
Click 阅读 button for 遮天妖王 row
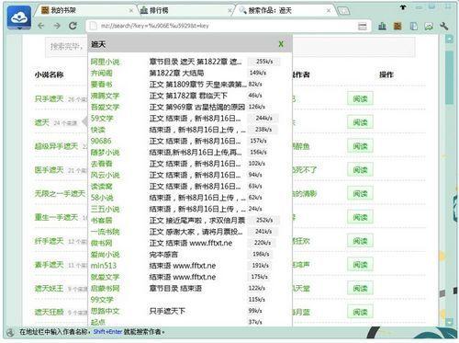tap(360, 288)
